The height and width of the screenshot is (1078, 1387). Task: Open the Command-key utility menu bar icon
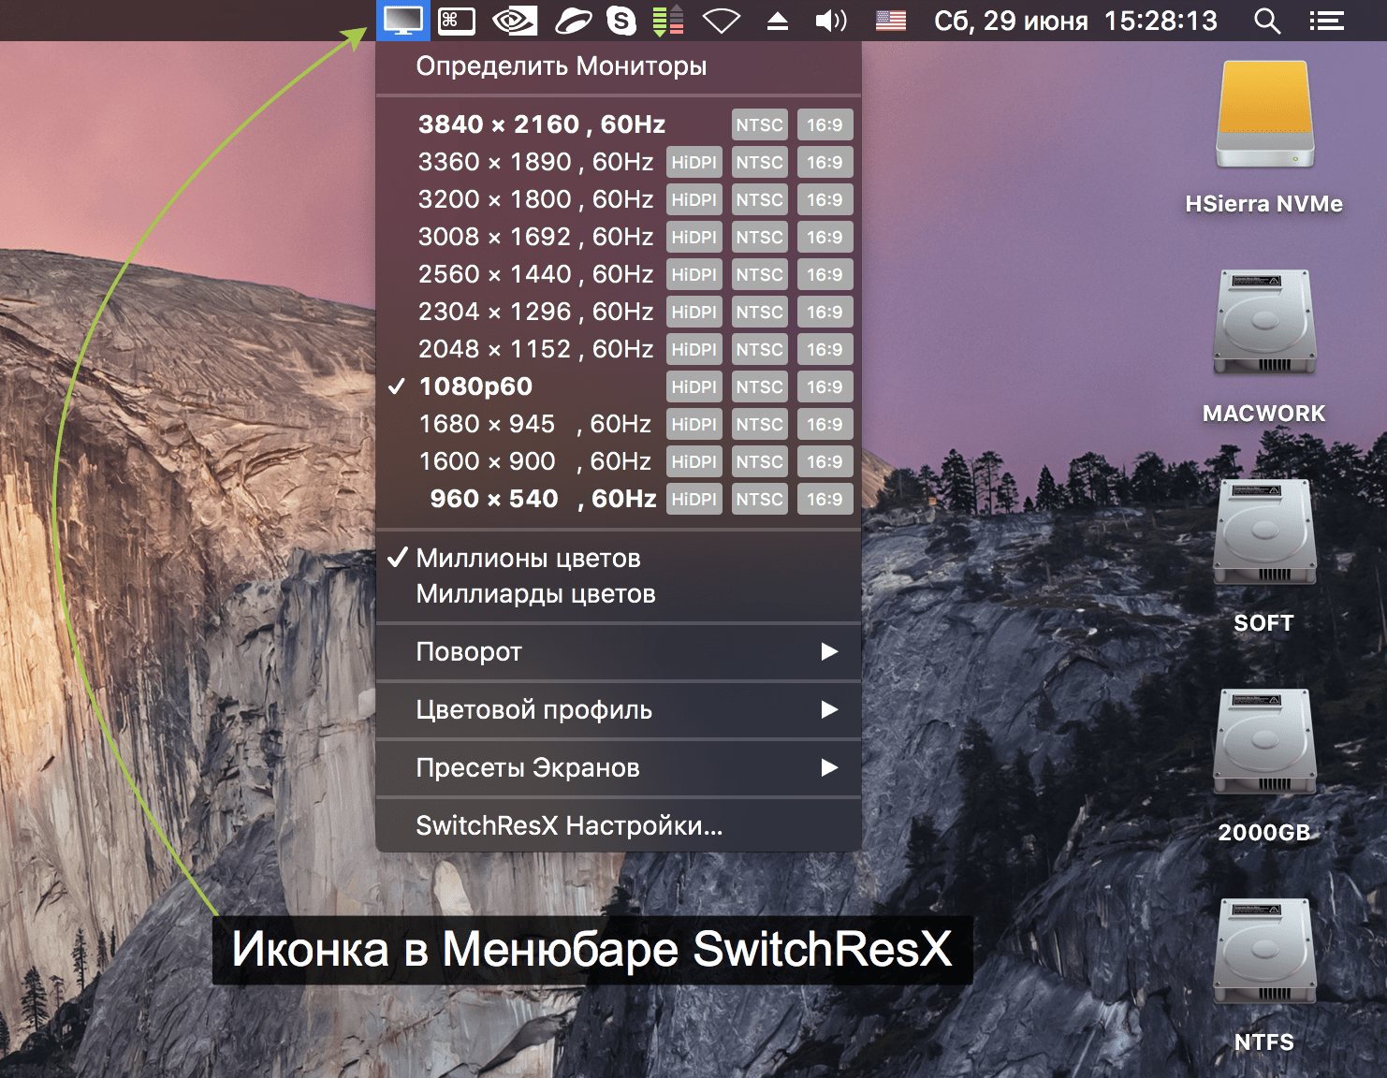[x=457, y=21]
